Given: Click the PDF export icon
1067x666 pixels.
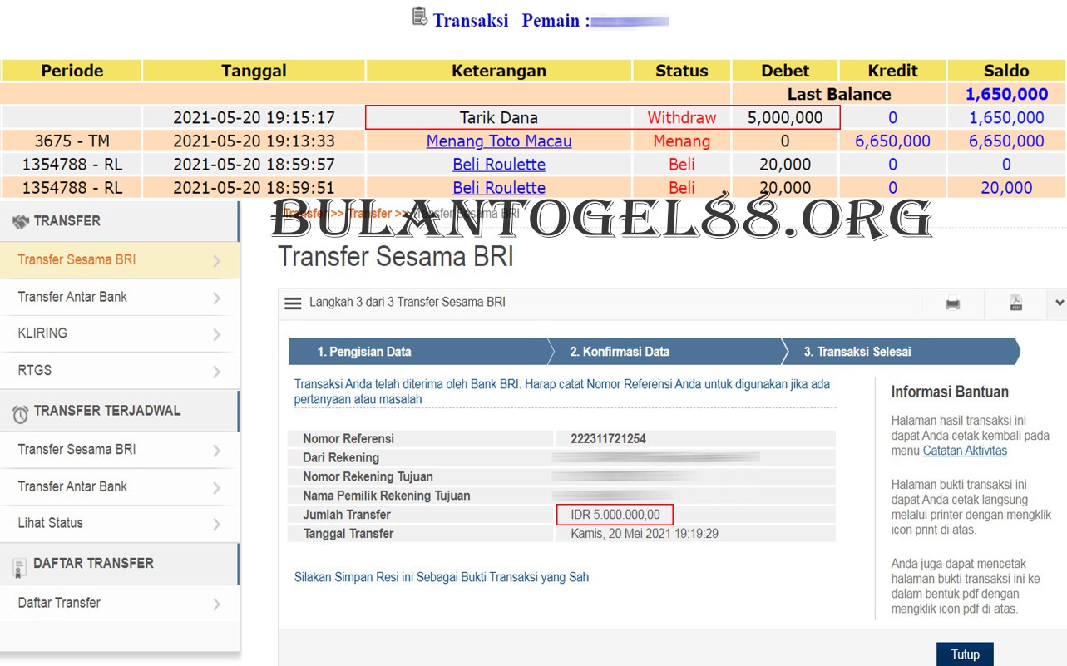Looking at the screenshot, I should click(1015, 303).
